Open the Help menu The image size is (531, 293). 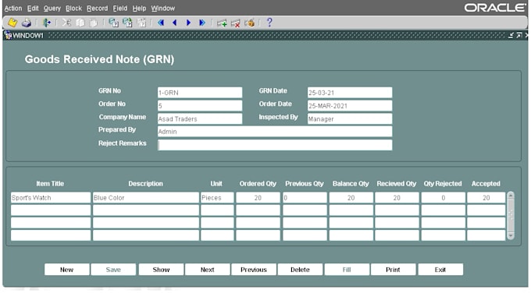(139, 8)
